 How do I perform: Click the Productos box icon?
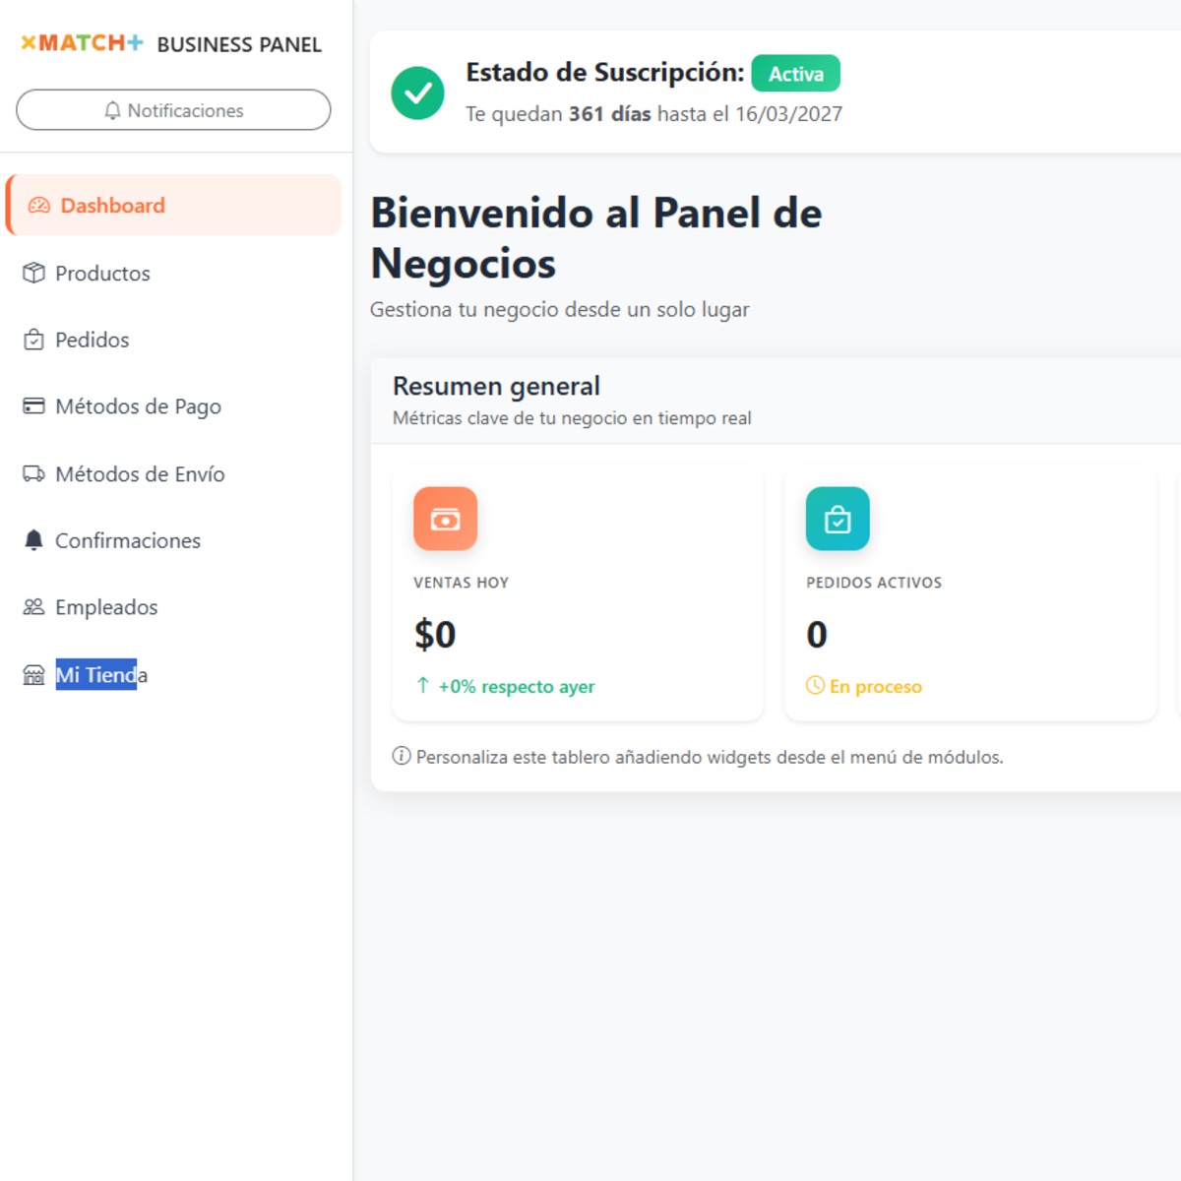[33, 273]
